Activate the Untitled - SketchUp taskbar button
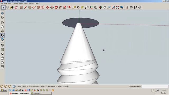 20,93
